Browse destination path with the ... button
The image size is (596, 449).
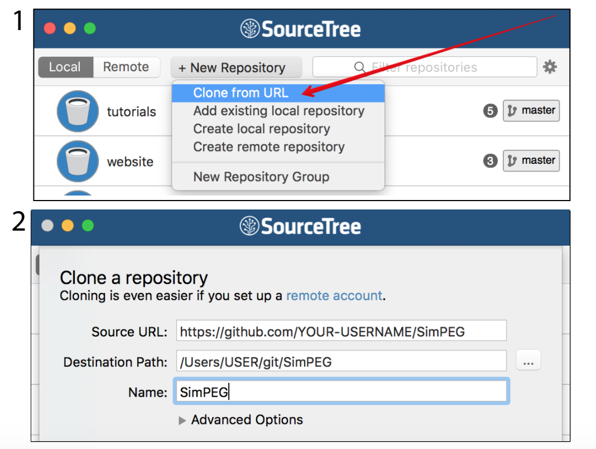click(528, 360)
